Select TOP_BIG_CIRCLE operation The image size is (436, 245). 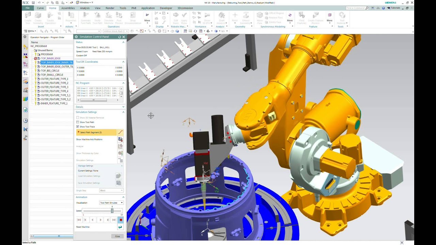(x=50, y=71)
